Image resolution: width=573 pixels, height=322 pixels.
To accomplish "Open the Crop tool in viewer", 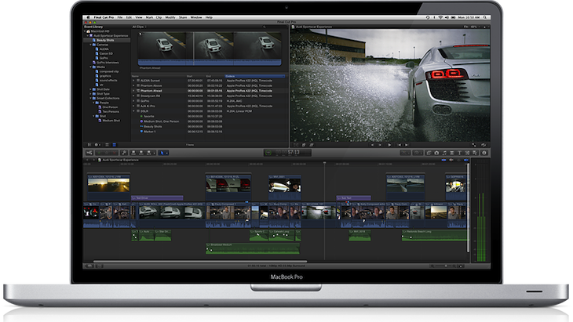I will 304,145.
